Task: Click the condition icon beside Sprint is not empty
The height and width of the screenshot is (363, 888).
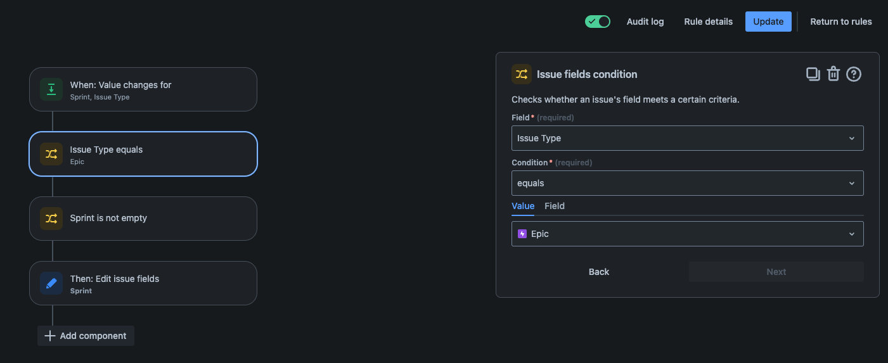Action: [51, 219]
